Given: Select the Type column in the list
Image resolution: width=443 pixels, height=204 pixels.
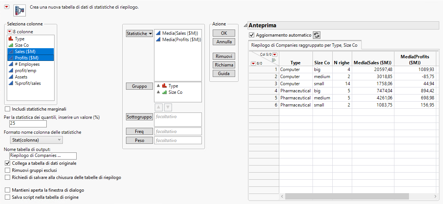Looking at the screenshot, I should 31,39.
